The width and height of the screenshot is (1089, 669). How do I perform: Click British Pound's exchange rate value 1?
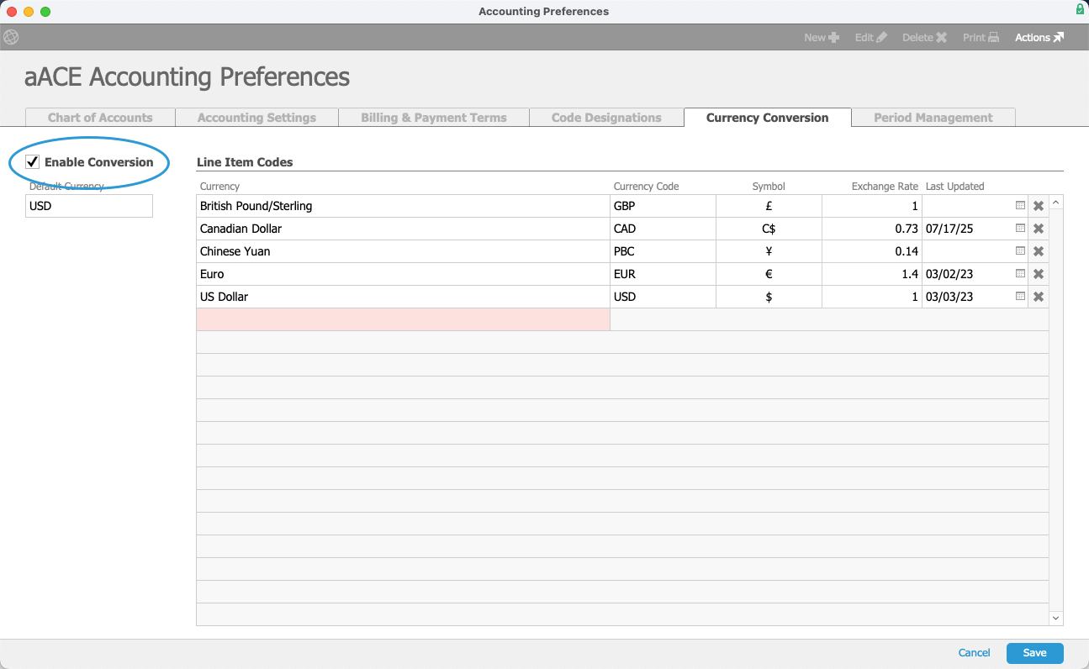(872, 206)
